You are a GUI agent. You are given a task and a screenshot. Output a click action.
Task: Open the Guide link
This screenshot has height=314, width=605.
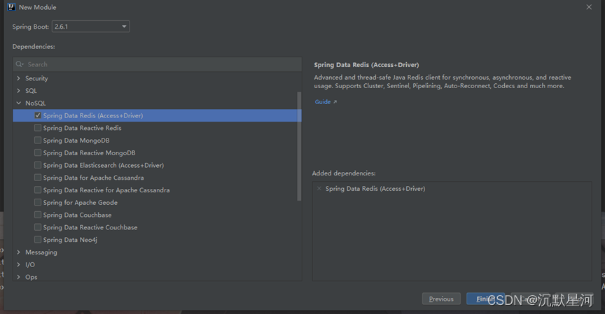[323, 102]
